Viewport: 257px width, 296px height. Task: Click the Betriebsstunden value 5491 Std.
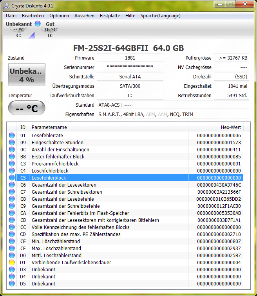click(x=232, y=95)
